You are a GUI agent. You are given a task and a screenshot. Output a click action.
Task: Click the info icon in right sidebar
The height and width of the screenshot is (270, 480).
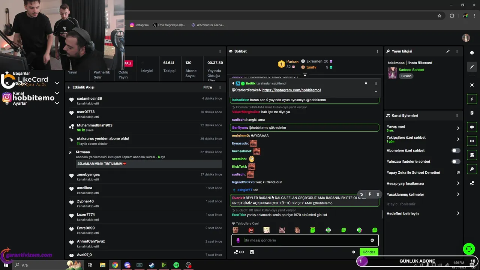[472, 53]
